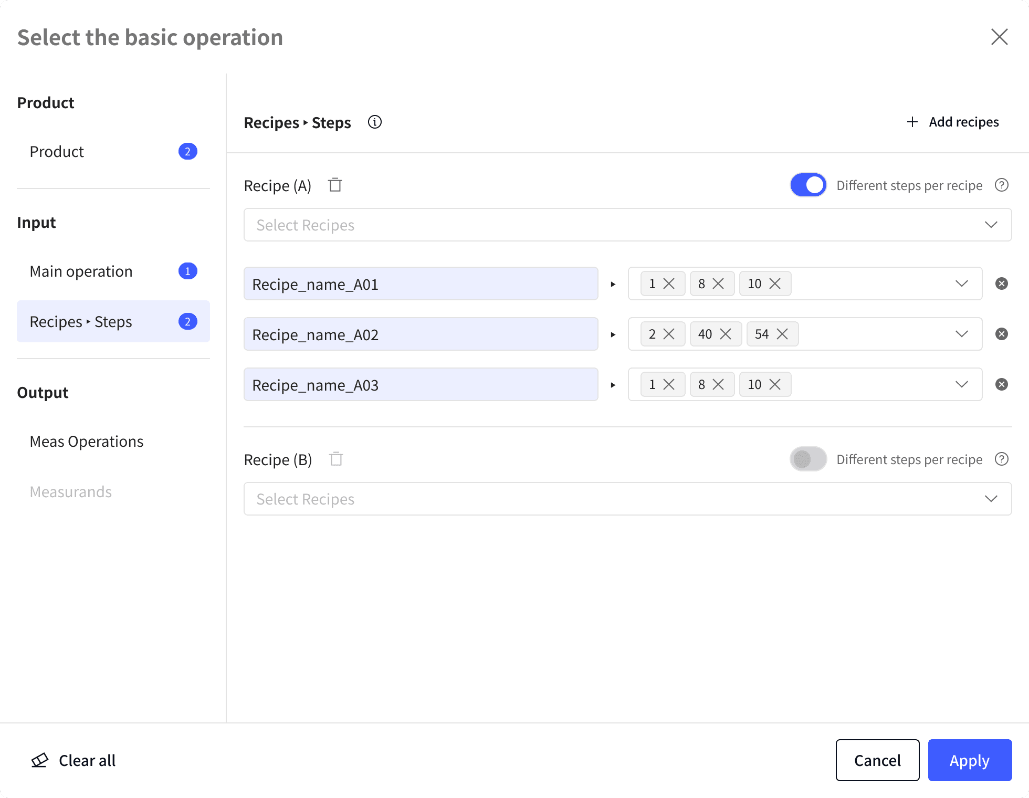The height and width of the screenshot is (798, 1029).
Task: Open Select Recipes dropdown under Recipe (B)
Action: point(627,499)
